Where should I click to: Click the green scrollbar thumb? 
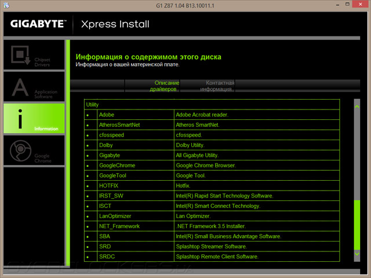click(357, 225)
